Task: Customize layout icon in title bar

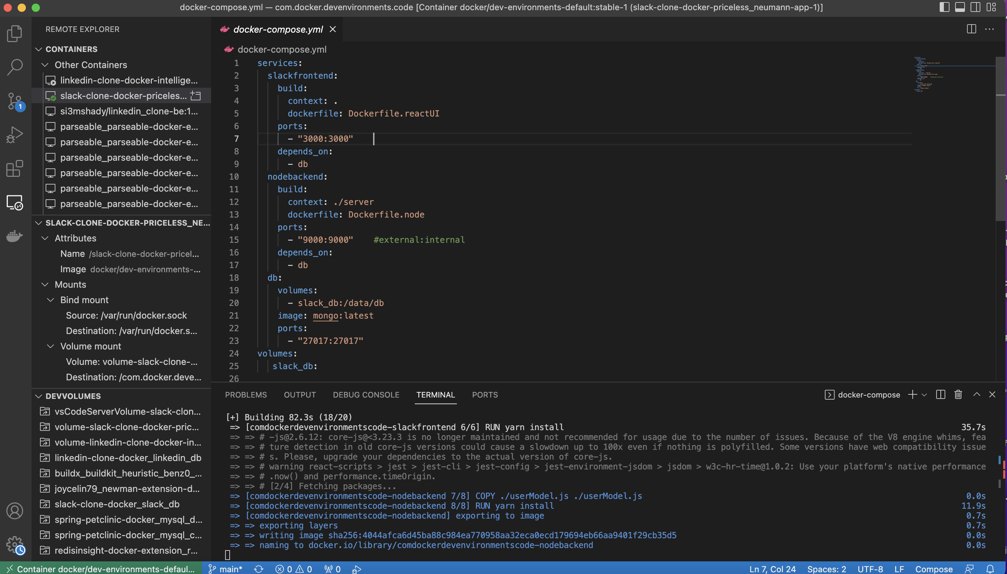Action: pyautogui.click(x=991, y=7)
